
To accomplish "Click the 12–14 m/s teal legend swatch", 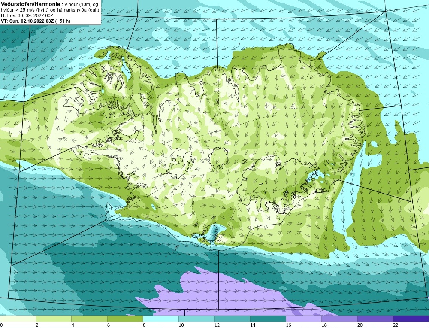I will point(232,319).
